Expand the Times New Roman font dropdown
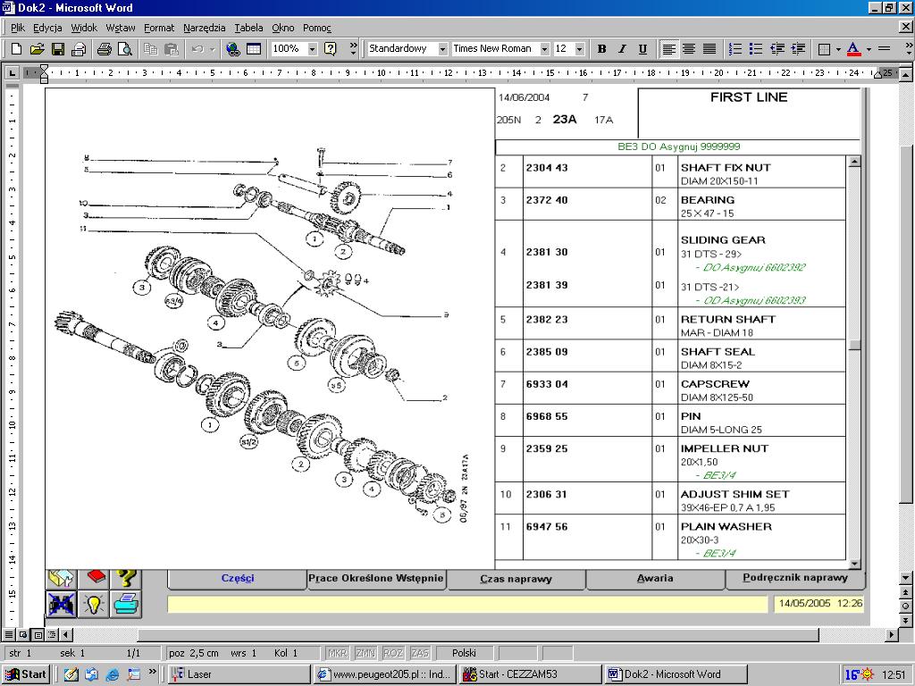The width and height of the screenshot is (915, 686). 544,49
